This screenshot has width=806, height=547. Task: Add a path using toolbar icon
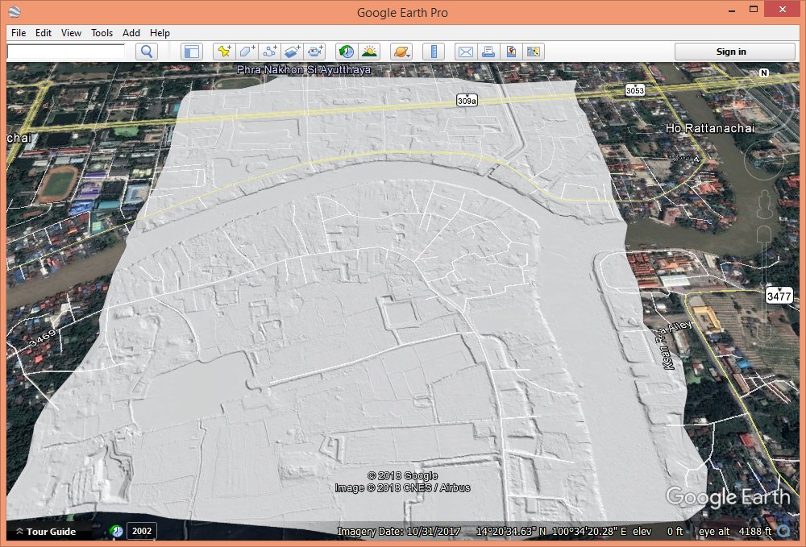pyautogui.click(x=270, y=52)
